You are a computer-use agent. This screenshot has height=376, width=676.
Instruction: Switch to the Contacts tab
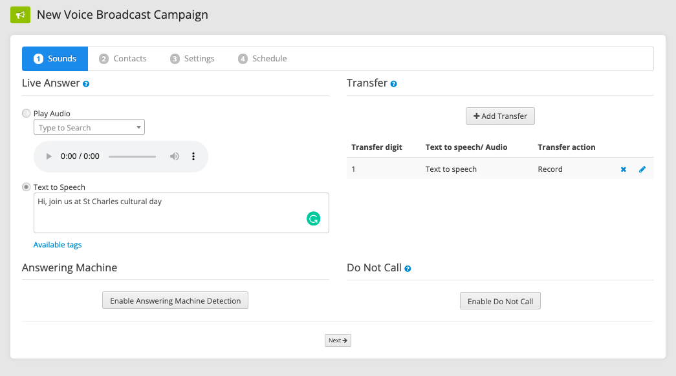[x=123, y=58]
